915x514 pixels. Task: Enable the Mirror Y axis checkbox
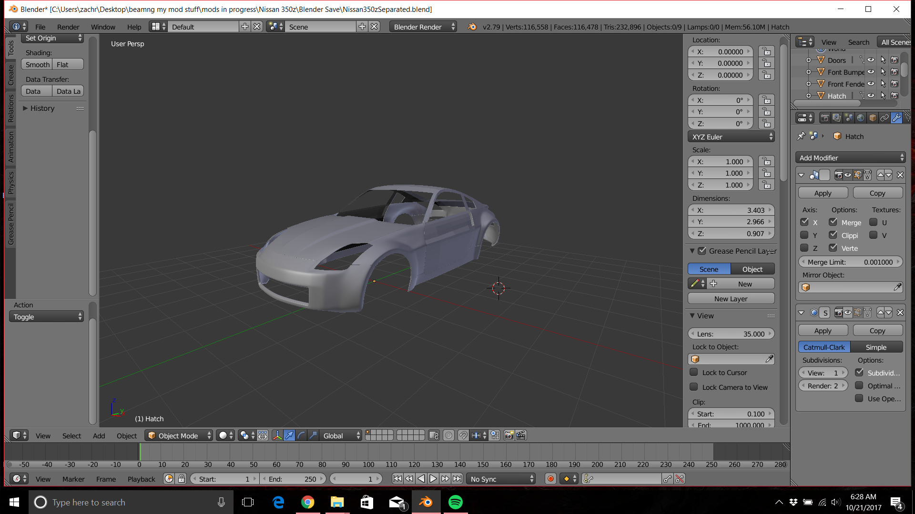tap(804, 235)
